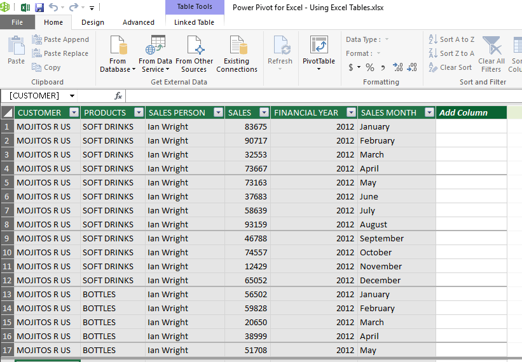Insert a PivotTable
The width and height of the screenshot is (522, 362).
tap(319, 53)
